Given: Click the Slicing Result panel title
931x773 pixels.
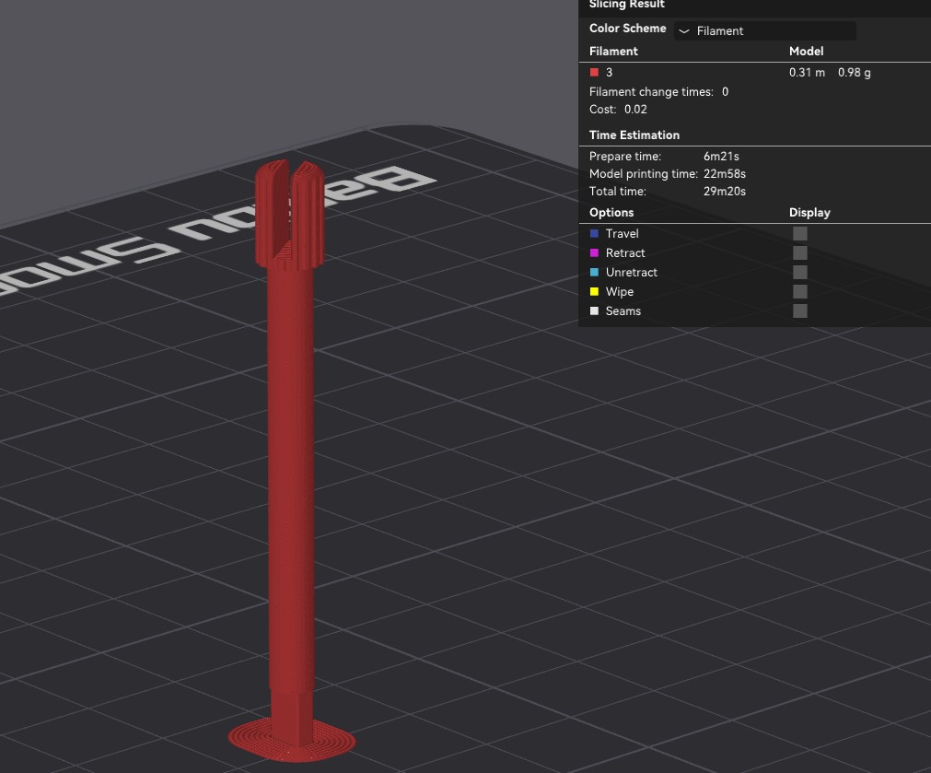Looking at the screenshot, I should (x=626, y=5).
